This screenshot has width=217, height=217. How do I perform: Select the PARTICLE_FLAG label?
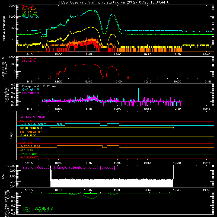click(x=30, y=146)
